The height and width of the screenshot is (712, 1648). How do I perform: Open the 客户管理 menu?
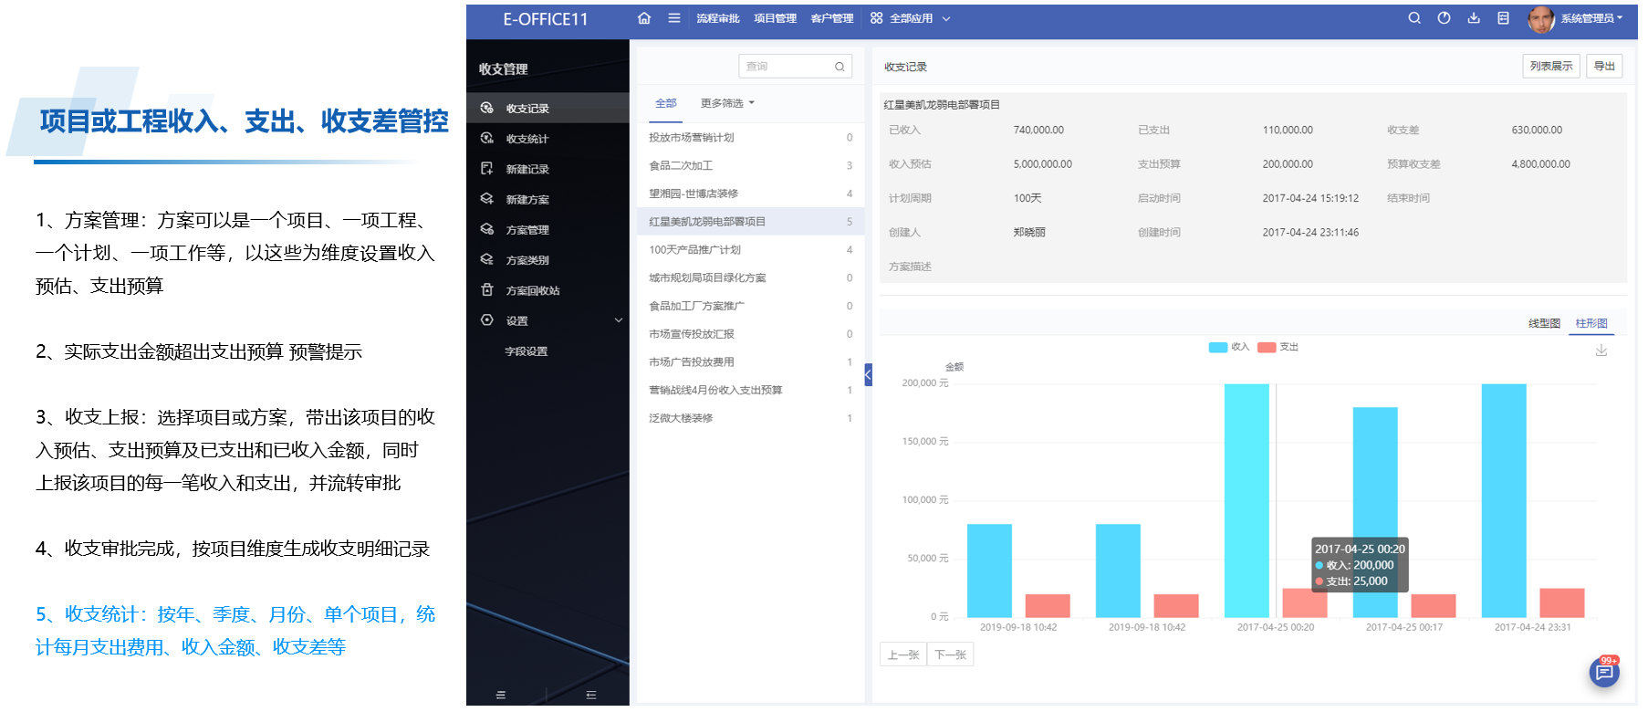coord(832,18)
